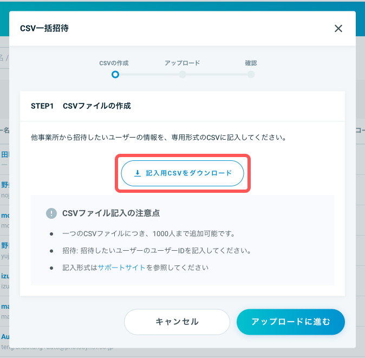The image size is (365, 358).
Task: Select the 確認 step circle
Action: point(251,75)
